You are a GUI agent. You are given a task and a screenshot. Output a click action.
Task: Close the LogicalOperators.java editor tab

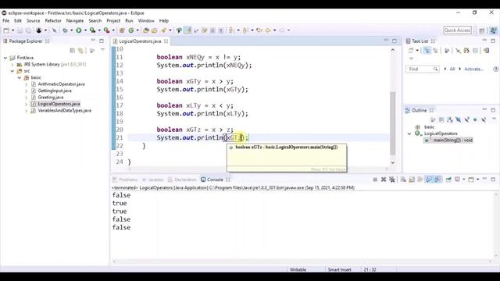tap(166, 41)
